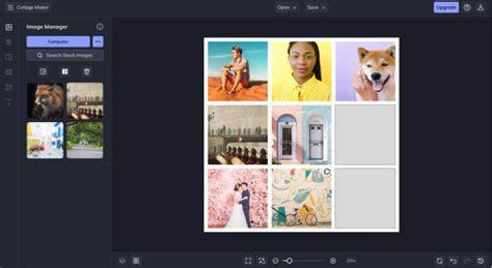Select the Image Manager sidebar icon
The width and height of the screenshot is (492, 268).
(9, 27)
